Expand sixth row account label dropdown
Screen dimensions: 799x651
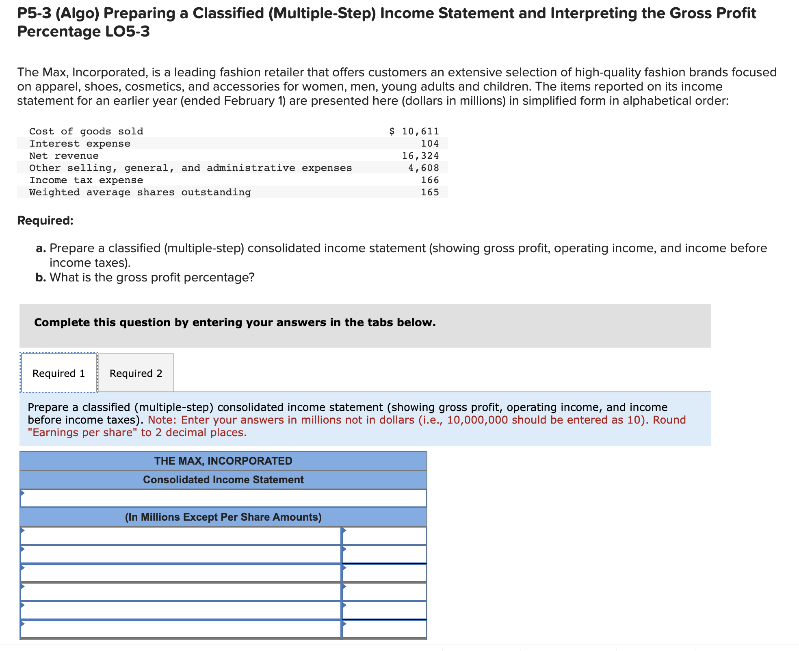[x=181, y=629]
